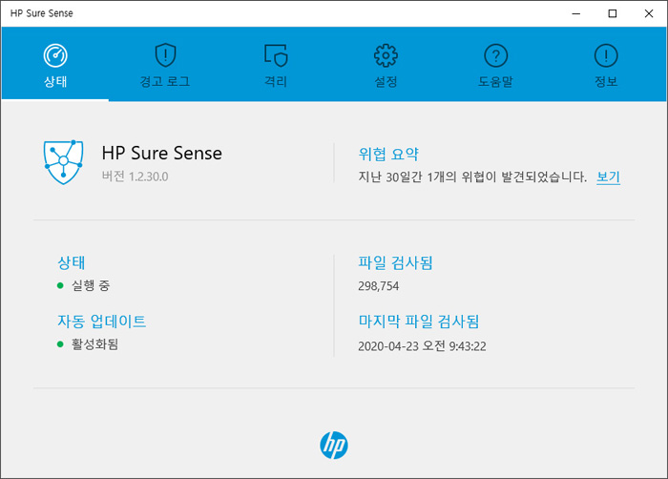This screenshot has width=668, height=479.
Task: Click the 파일 검사됨 heading
Action: point(395,262)
